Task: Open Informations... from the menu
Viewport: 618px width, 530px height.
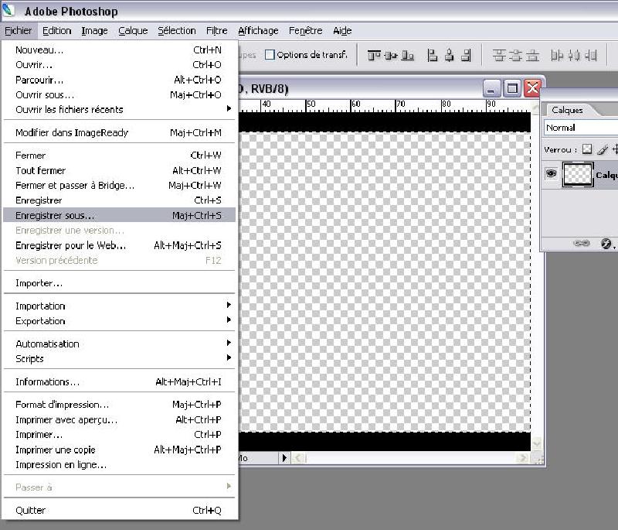Action: 119,381
